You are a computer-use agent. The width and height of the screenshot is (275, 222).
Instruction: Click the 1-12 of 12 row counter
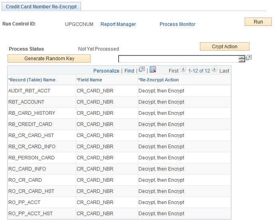199,71
